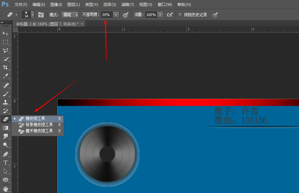Open the 类型(Y) menu
The width and height of the screenshot is (299, 193).
[91, 4]
